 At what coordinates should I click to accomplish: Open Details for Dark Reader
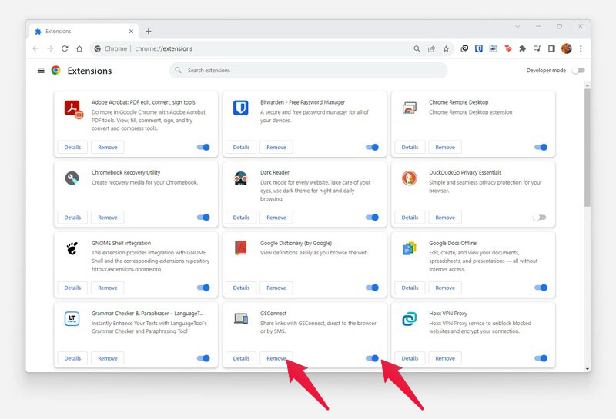click(x=241, y=218)
